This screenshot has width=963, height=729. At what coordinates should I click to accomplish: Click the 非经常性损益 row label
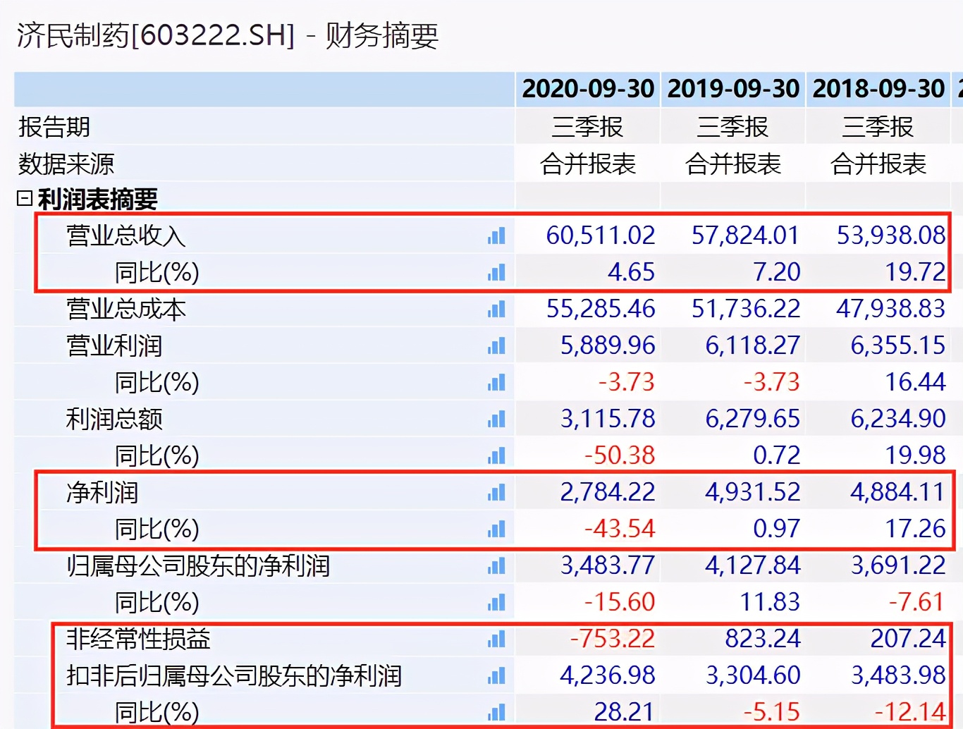coord(138,639)
